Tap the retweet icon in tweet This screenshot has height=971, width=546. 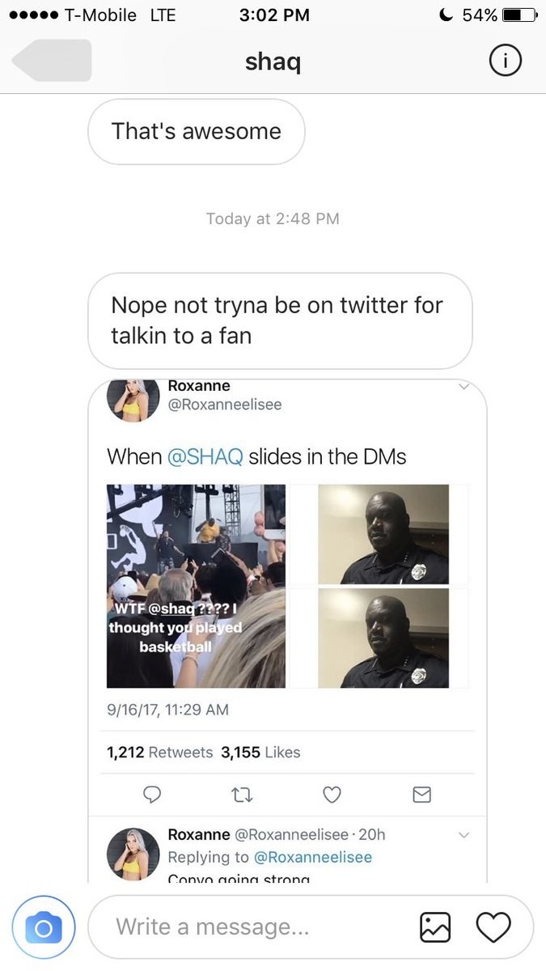243,795
